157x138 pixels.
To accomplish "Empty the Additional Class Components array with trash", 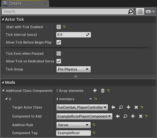I will pos(103,91).
